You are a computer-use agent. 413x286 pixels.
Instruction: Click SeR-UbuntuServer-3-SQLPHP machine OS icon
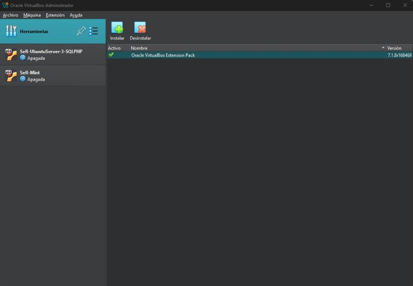(11, 55)
